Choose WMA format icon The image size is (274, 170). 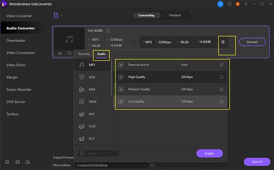[x=82, y=102]
